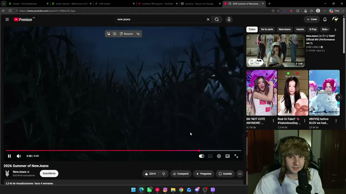Mute the video volume
The height and width of the screenshot is (194, 346).
(19, 156)
